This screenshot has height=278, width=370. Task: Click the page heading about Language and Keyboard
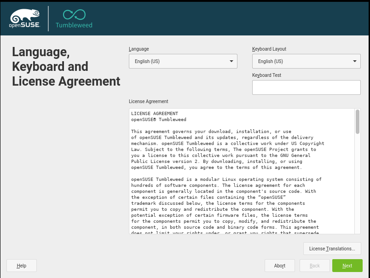tap(66, 67)
